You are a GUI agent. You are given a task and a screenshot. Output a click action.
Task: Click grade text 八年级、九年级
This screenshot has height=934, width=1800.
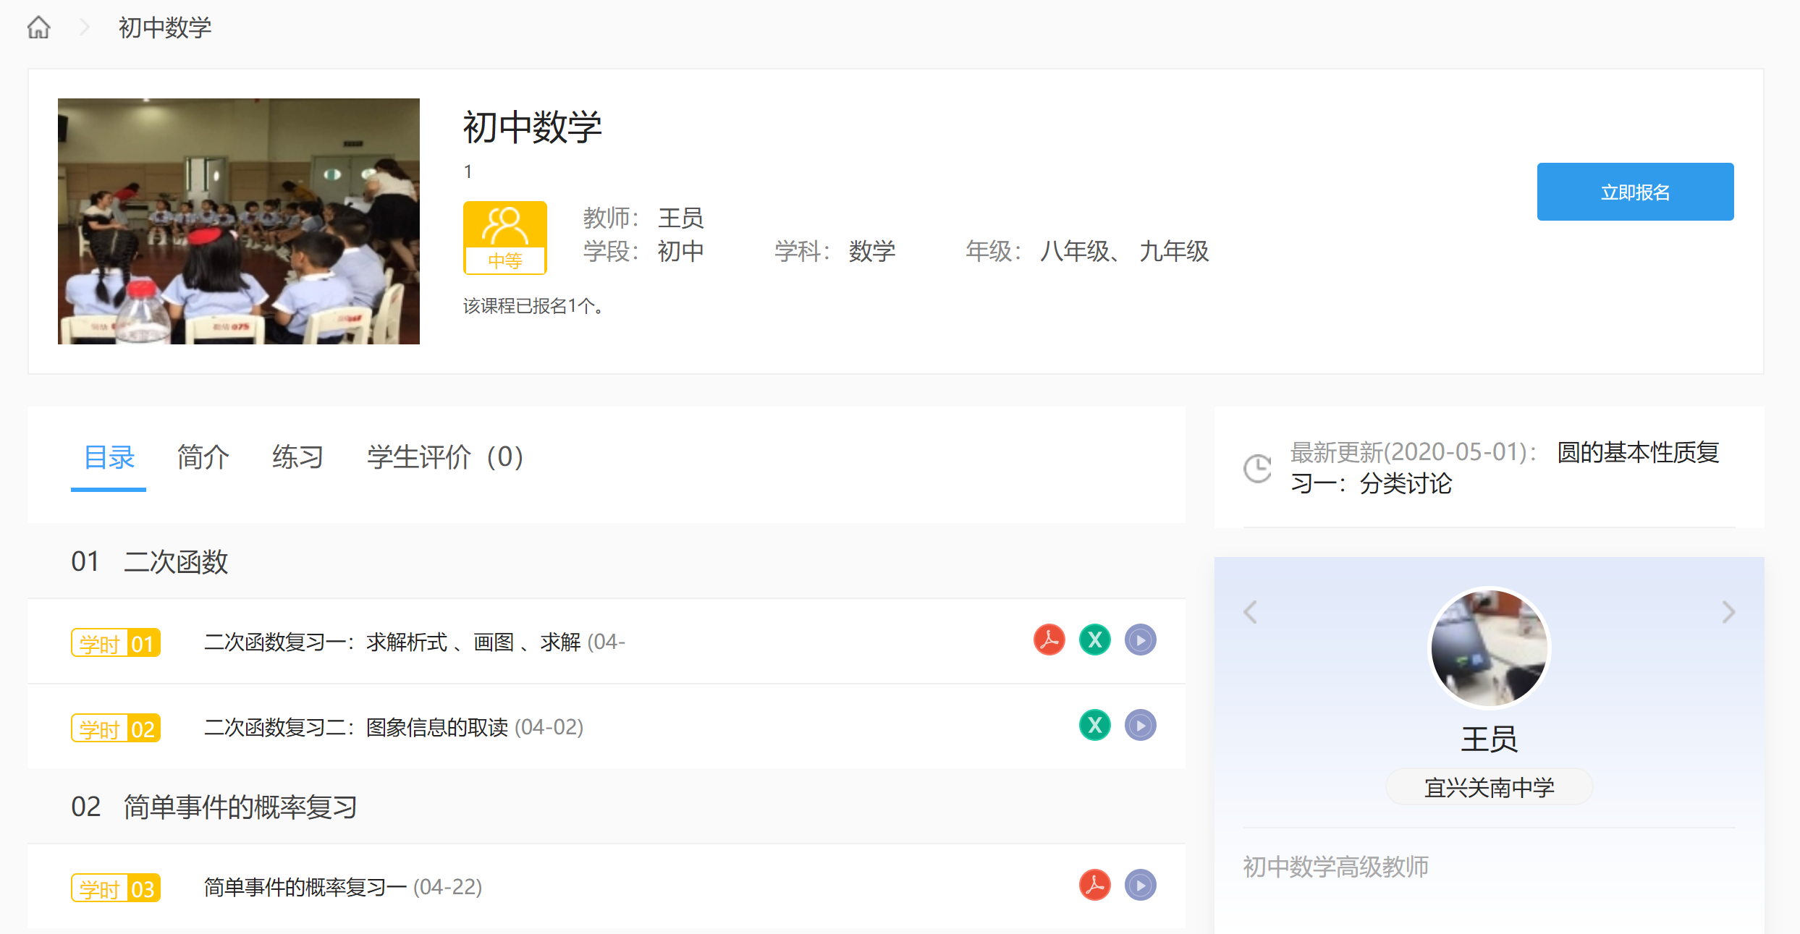(x=1124, y=251)
